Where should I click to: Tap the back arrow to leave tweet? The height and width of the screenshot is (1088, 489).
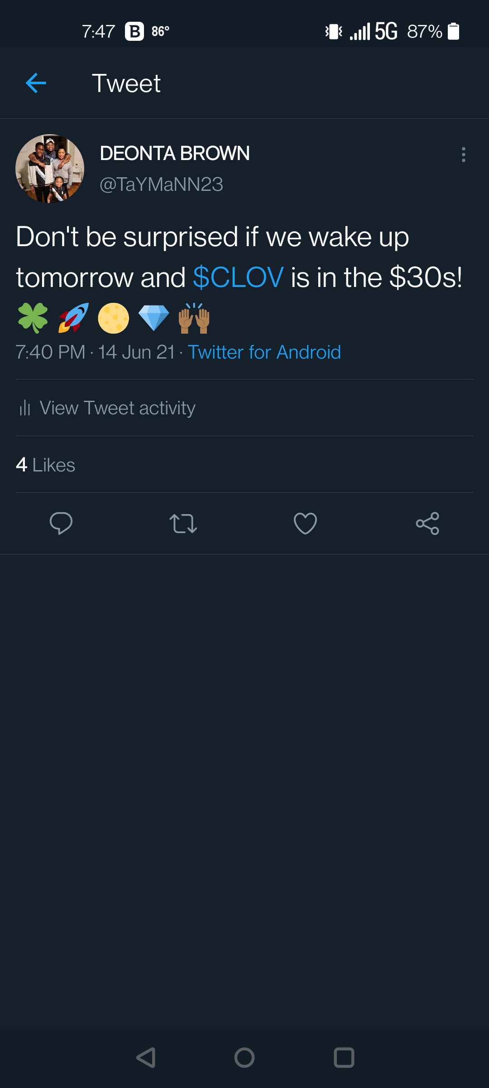[36, 83]
